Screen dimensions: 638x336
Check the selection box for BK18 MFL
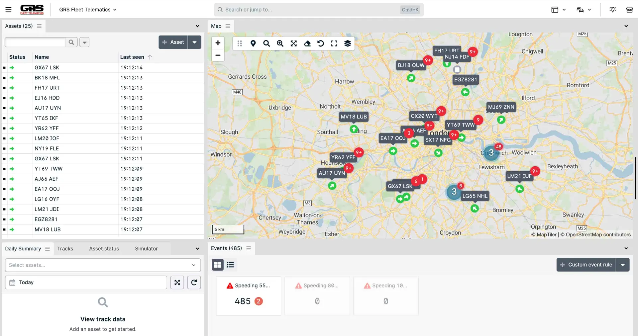[4, 78]
